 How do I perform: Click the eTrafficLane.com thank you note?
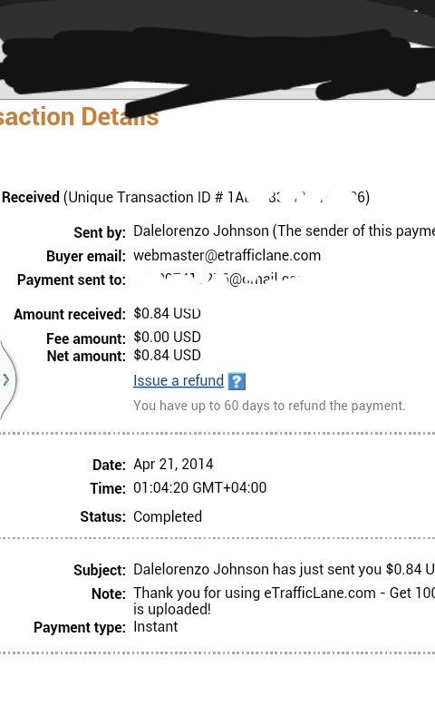click(284, 601)
